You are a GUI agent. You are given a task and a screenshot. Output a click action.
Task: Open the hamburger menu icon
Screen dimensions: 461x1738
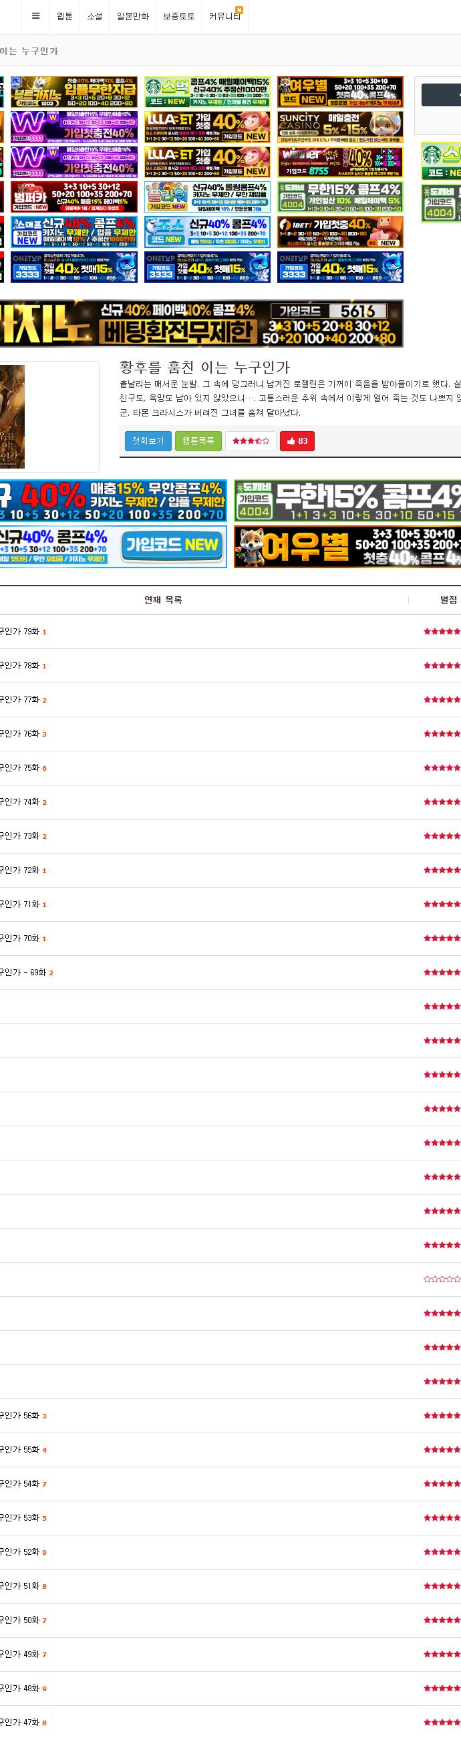point(35,16)
